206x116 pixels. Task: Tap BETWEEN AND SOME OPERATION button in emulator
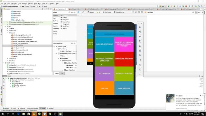tap(104, 60)
